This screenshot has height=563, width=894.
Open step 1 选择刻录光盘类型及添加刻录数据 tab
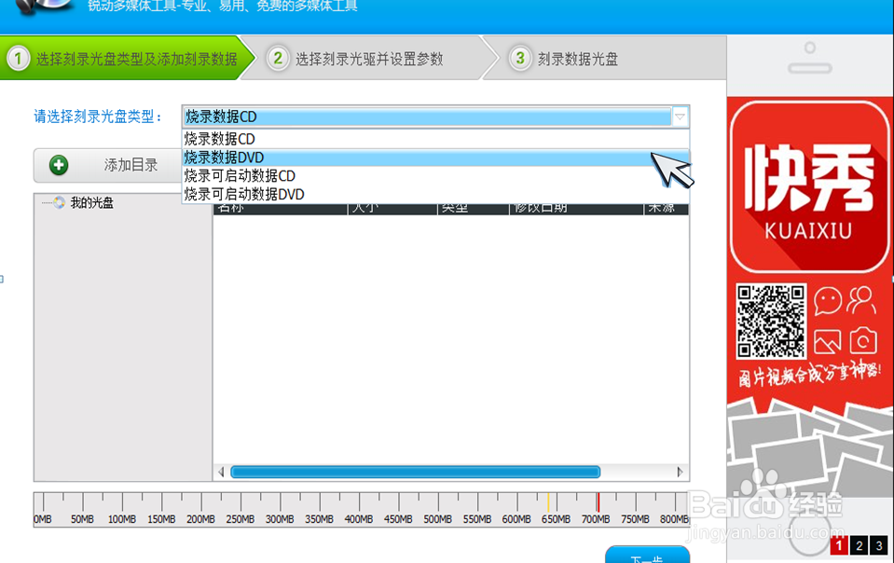tap(129, 58)
